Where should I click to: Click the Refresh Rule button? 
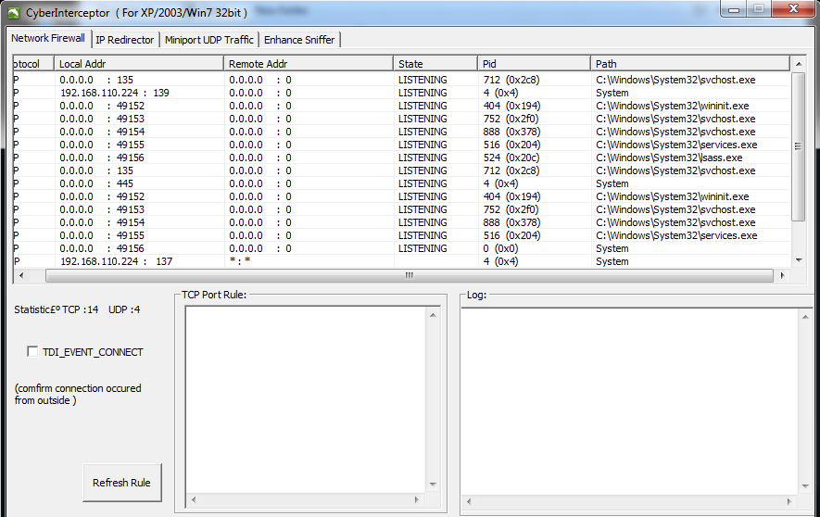122,483
